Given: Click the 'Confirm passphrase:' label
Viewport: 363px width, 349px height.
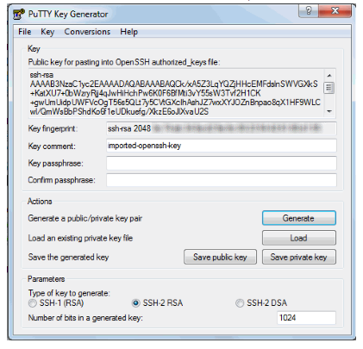Looking at the screenshot, I should [61, 180].
